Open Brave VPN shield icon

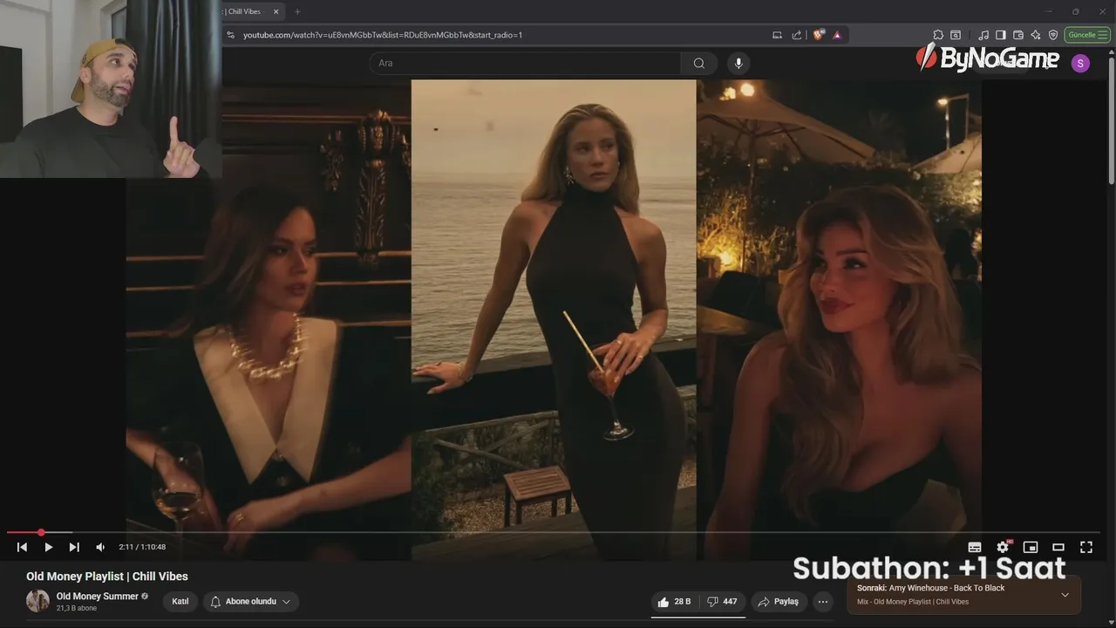pyautogui.click(x=1053, y=35)
